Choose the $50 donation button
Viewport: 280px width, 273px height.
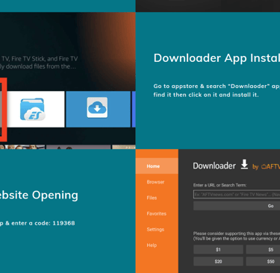click(x=263, y=261)
